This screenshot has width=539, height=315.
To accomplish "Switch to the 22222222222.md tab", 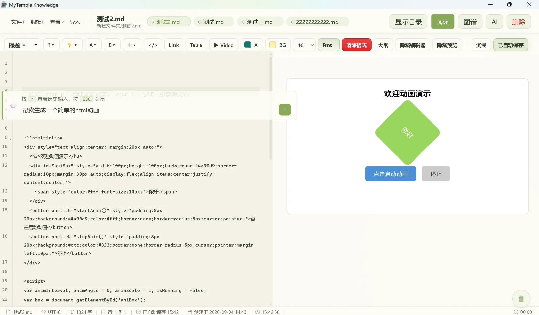I will tap(317, 22).
